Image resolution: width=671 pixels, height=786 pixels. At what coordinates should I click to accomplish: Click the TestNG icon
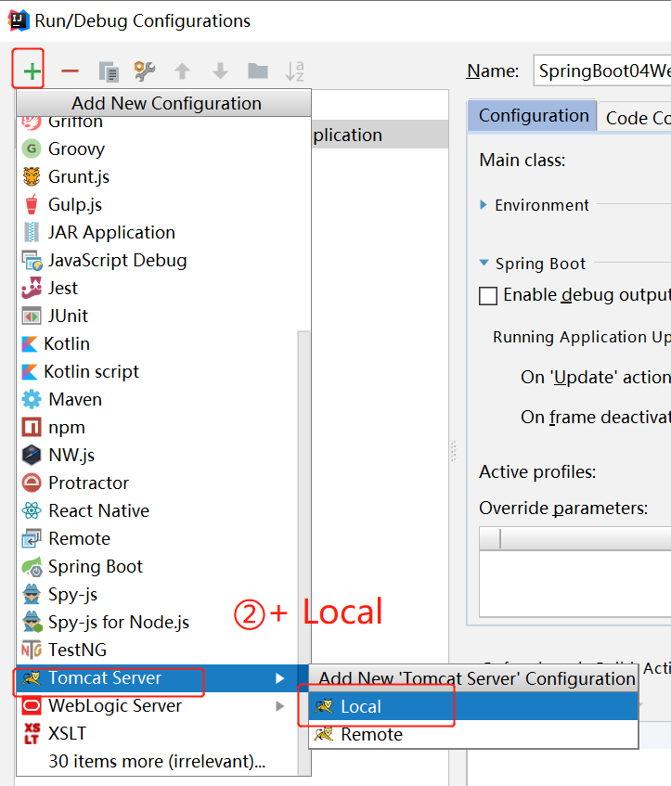pos(32,651)
